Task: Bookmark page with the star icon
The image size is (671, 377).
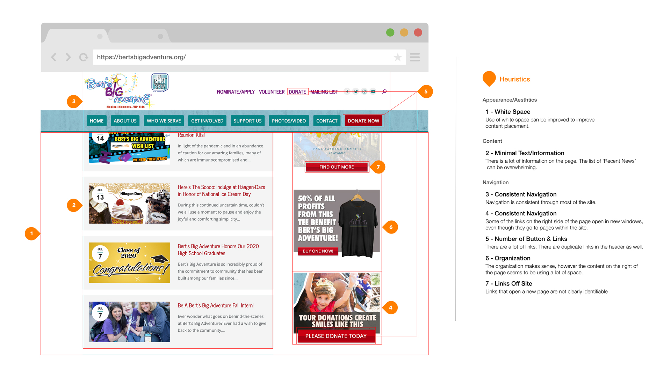Action: pyautogui.click(x=397, y=57)
